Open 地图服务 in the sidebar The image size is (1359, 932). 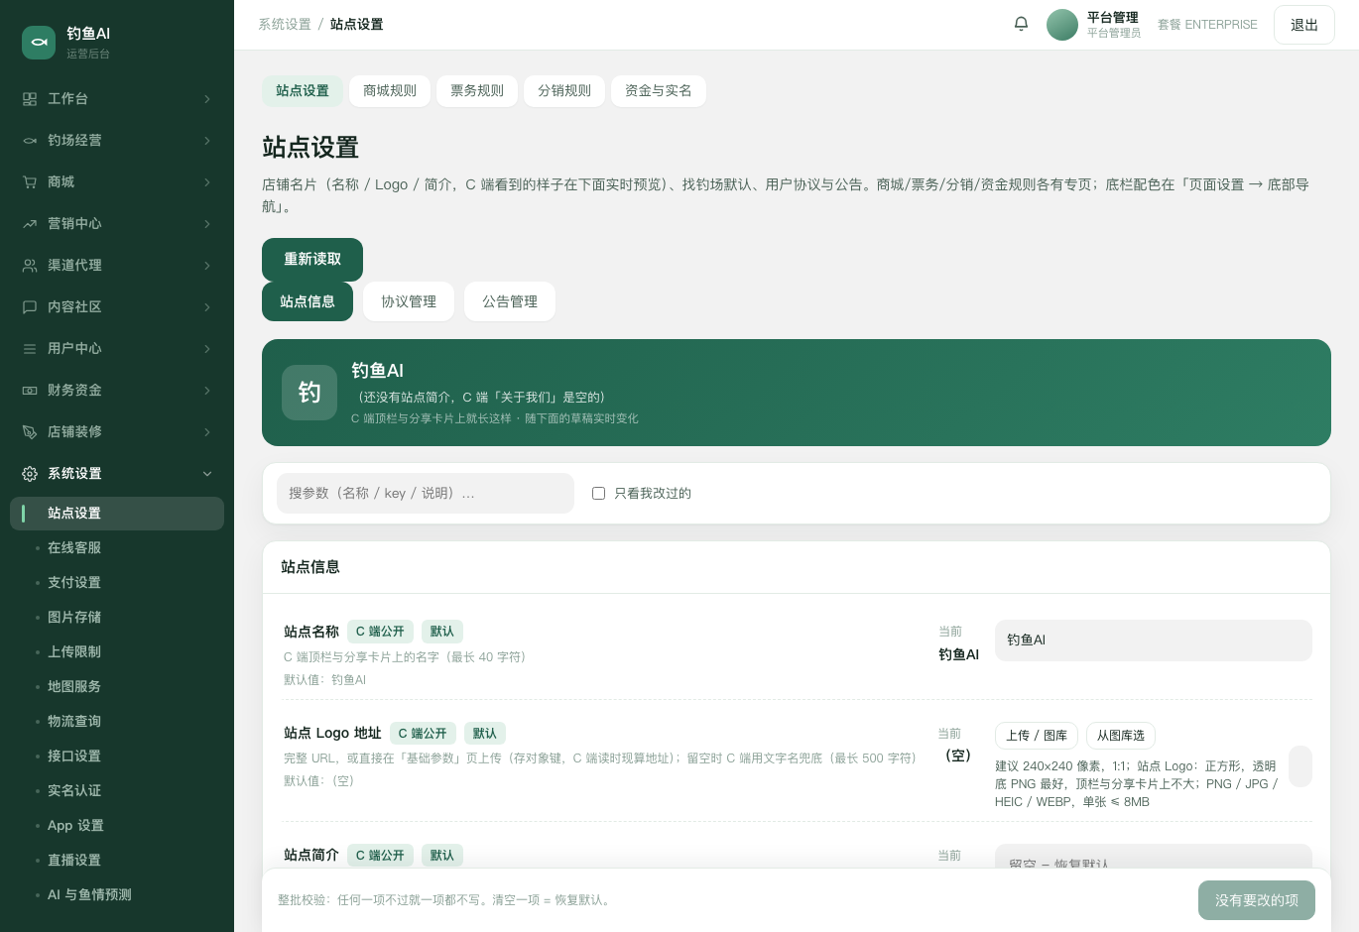point(117,687)
